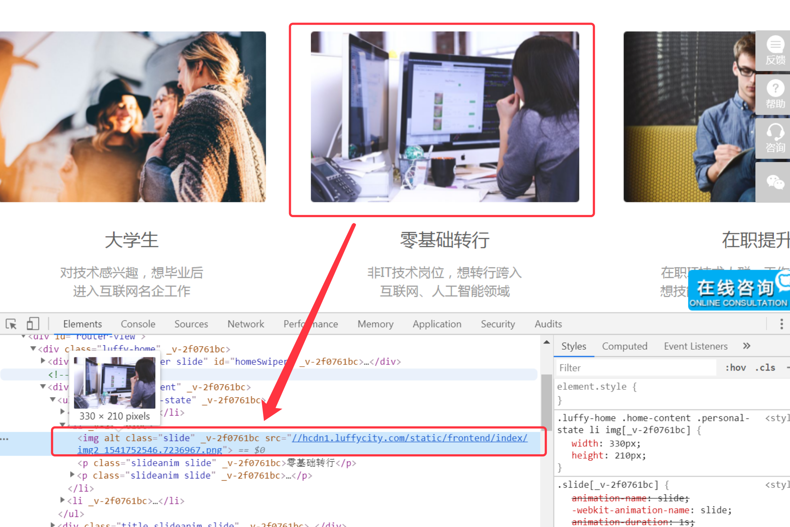Toggle the :hov element state button
The image size is (790, 527).
(735, 368)
